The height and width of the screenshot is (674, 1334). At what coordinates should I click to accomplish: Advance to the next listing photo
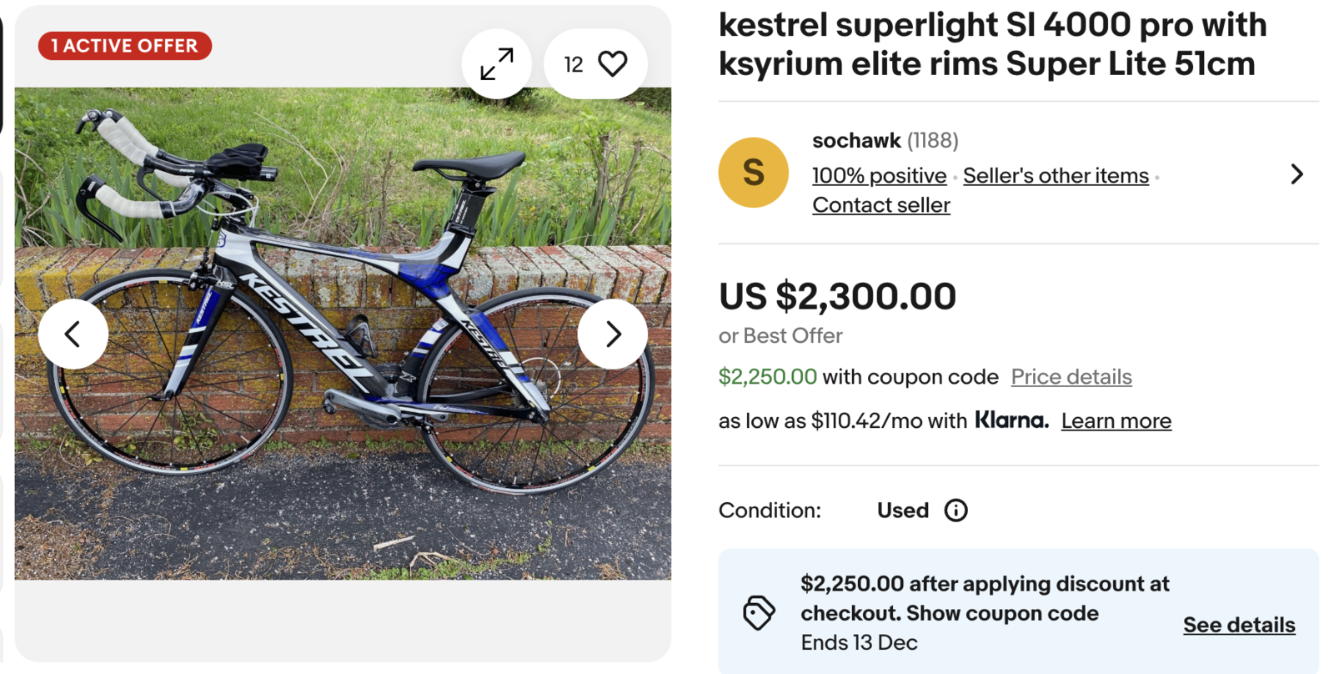tap(613, 334)
